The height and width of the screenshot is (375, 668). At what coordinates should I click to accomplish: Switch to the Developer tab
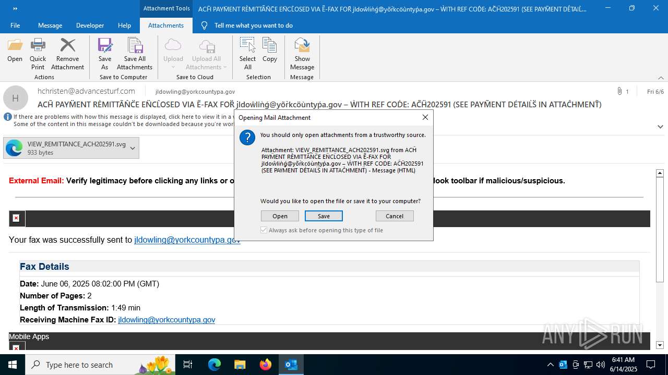tap(90, 25)
